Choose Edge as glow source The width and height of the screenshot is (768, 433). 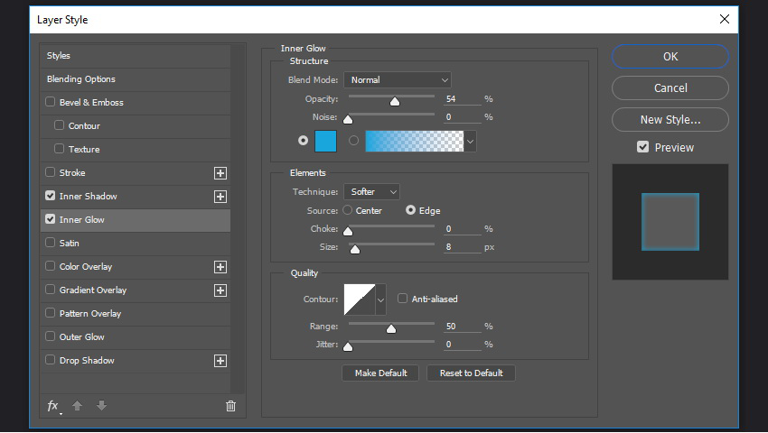410,210
